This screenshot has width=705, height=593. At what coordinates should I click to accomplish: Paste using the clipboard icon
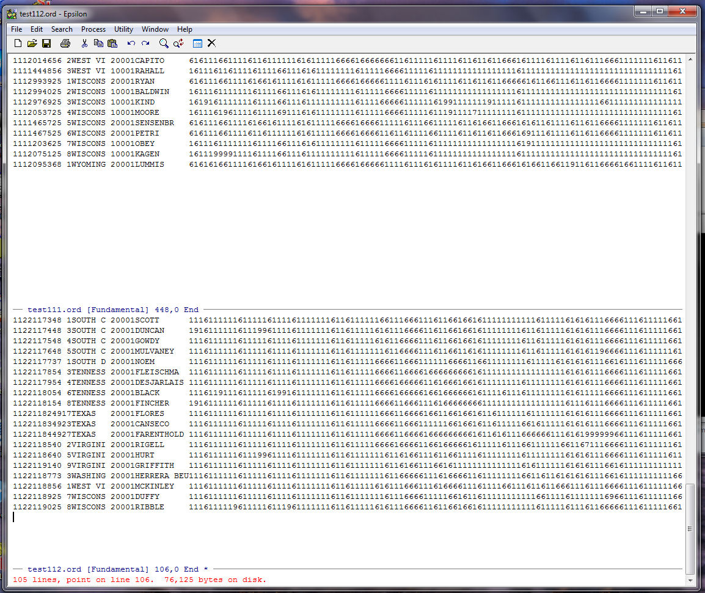click(x=112, y=43)
